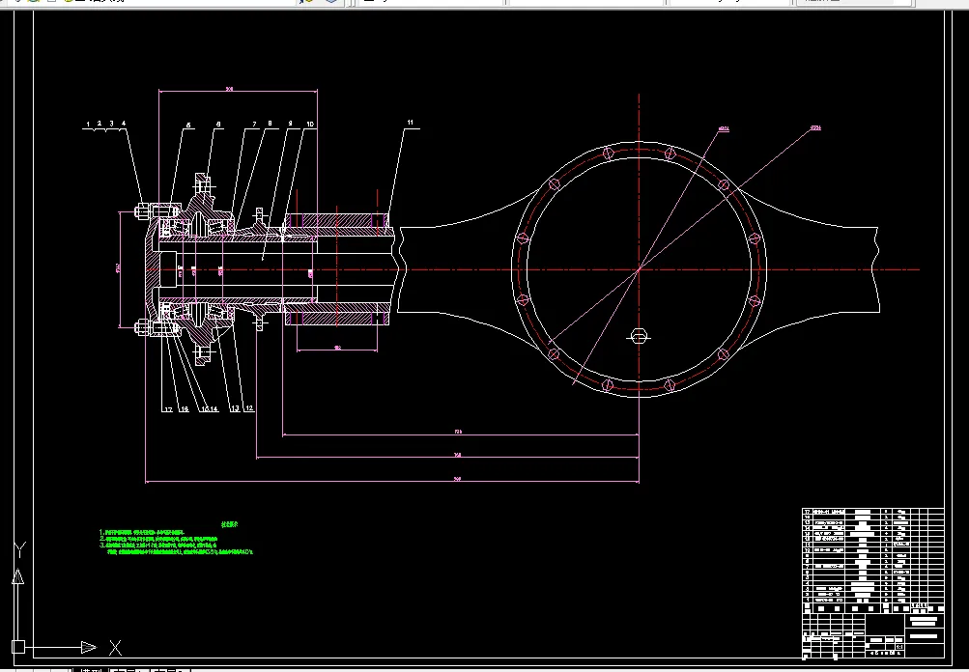This screenshot has height=672, width=969.
Task: Select part callout number 4
Action: pyautogui.click(x=124, y=124)
